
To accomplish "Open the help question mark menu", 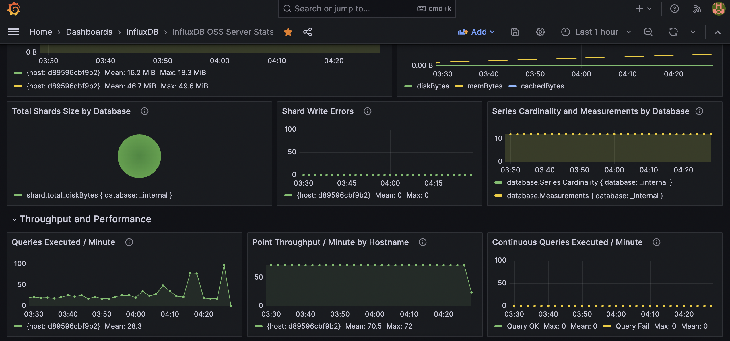I will [674, 9].
